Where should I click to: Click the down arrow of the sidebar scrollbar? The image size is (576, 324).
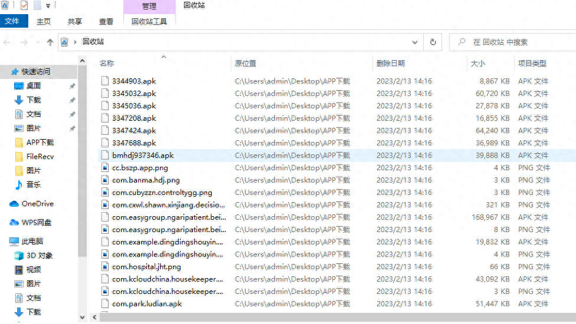click(x=82, y=318)
